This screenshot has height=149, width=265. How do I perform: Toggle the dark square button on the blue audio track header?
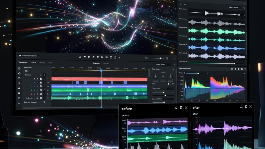(x=44, y=86)
